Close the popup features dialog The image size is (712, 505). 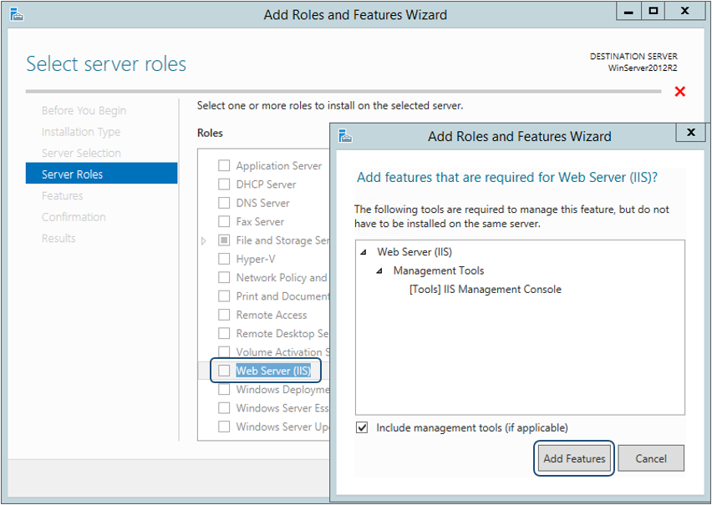pos(690,133)
